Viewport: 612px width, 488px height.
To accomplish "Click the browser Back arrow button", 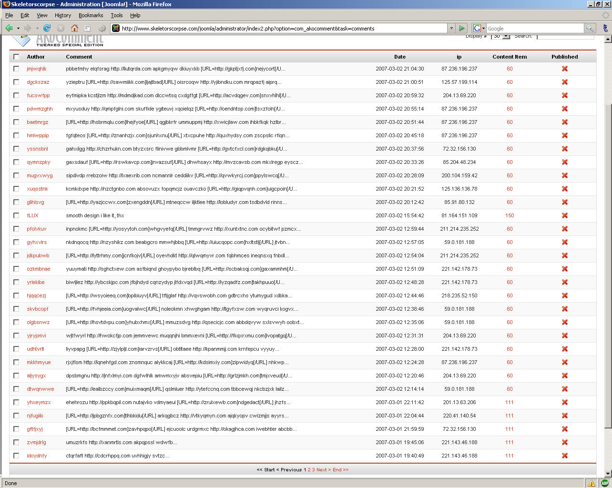I will point(9,28).
